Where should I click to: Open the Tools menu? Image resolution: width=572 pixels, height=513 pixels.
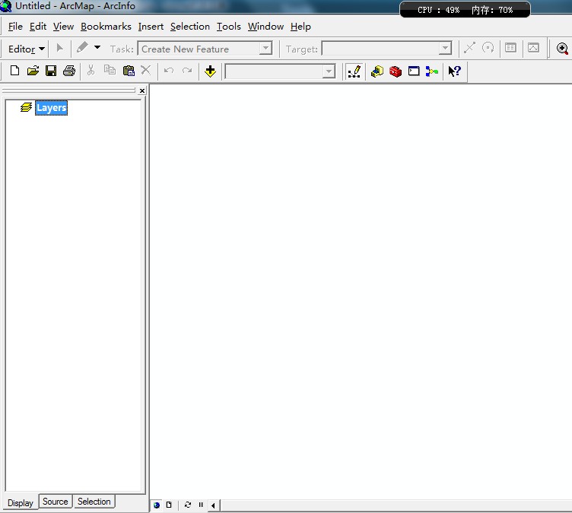[x=229, y=27]
